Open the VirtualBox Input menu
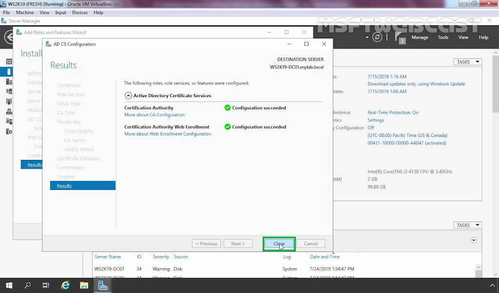The image size is (499, 293). point(60,12)
